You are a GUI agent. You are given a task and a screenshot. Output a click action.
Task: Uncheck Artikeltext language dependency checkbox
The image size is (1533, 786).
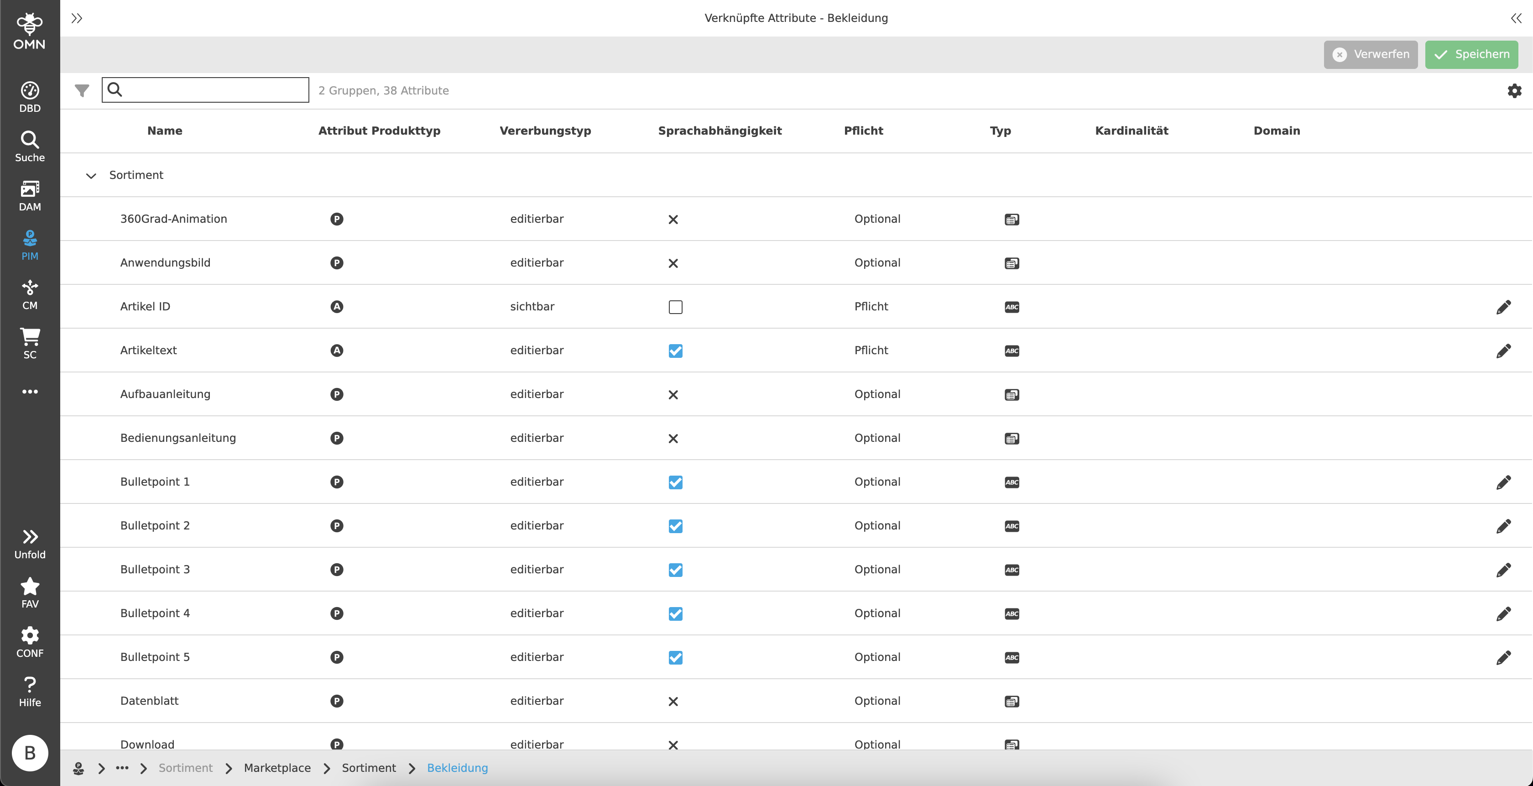coord(675,351)
